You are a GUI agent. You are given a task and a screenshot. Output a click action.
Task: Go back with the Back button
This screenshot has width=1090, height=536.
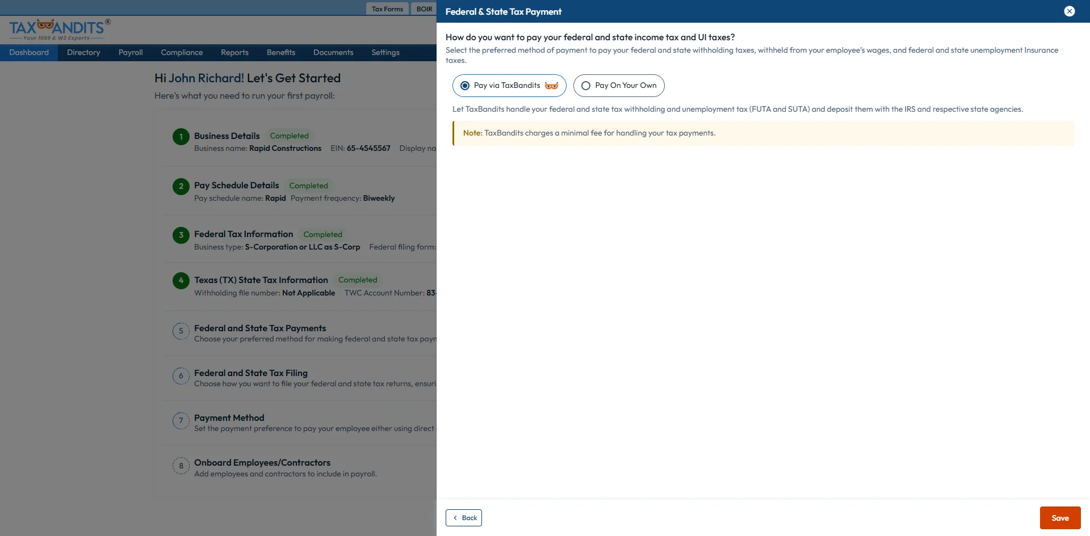464,518
